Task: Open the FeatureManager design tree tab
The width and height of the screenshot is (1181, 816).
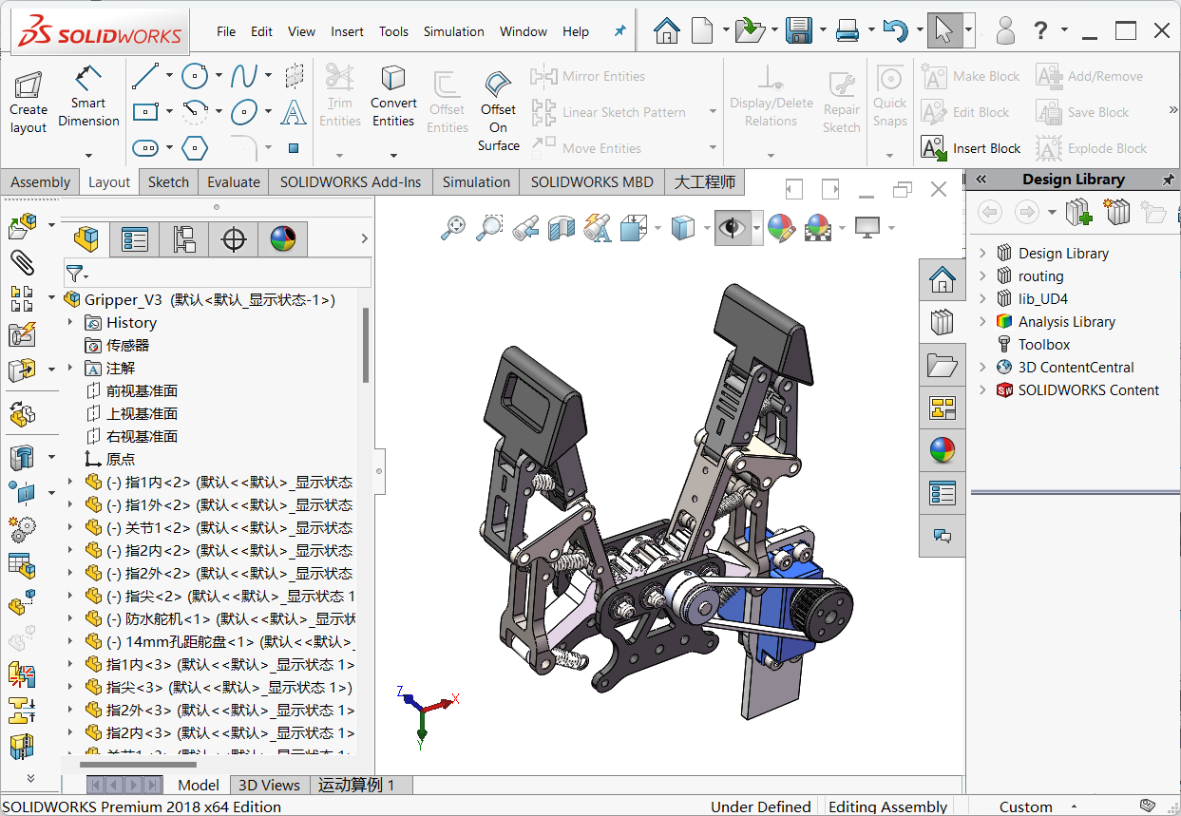Action: click(x=86, y=238)
